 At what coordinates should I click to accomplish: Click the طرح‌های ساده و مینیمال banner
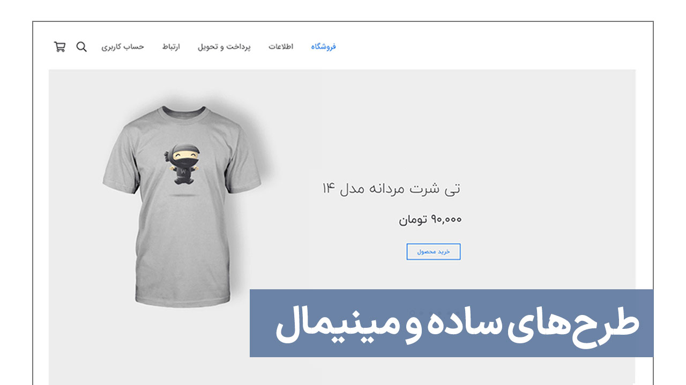[451, 323]
